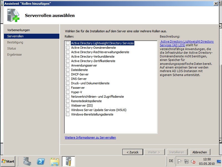Highlight the Faxserver role label
Image resolution: width=222 pixels, height=167 pixels.
[x=78, y=88]
